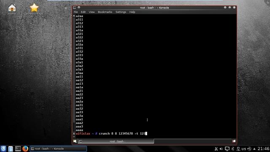Viewport: 270px width, 152px height.
Task: Click the 'aa11' output line
Action: [x=79, y=77]
